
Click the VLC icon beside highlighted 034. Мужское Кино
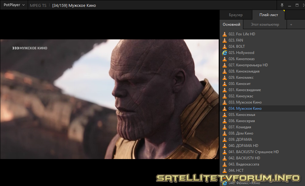point(225,108)
